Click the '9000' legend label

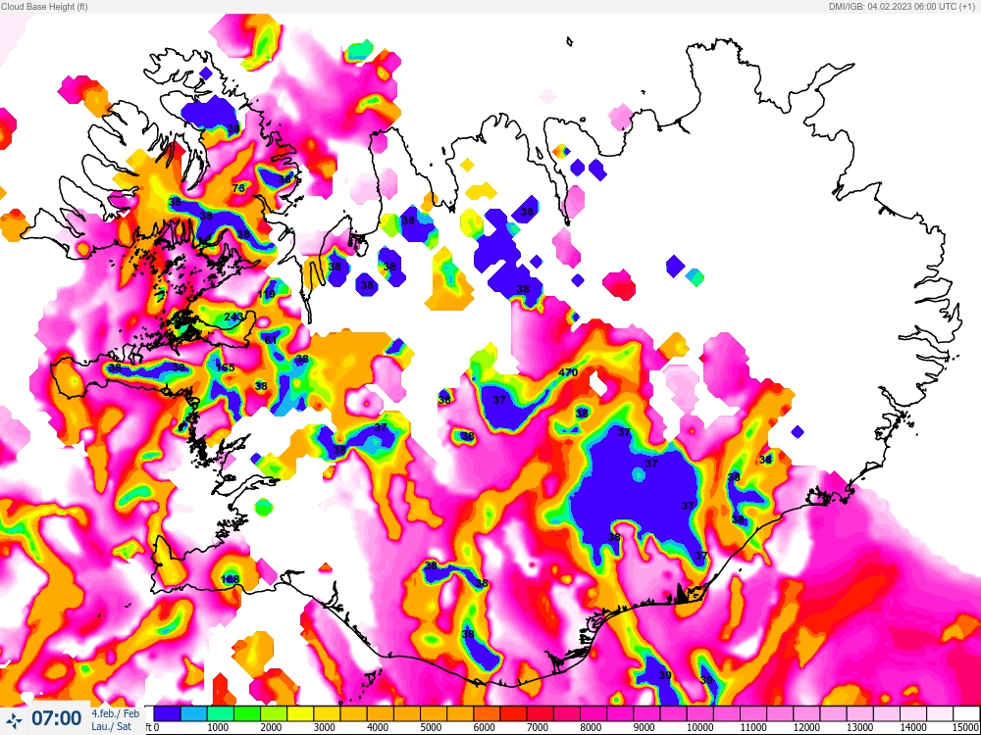644,727
